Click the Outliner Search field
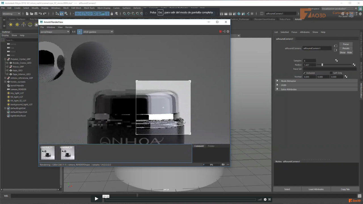363x204 pixels. (x=21, y=40)
